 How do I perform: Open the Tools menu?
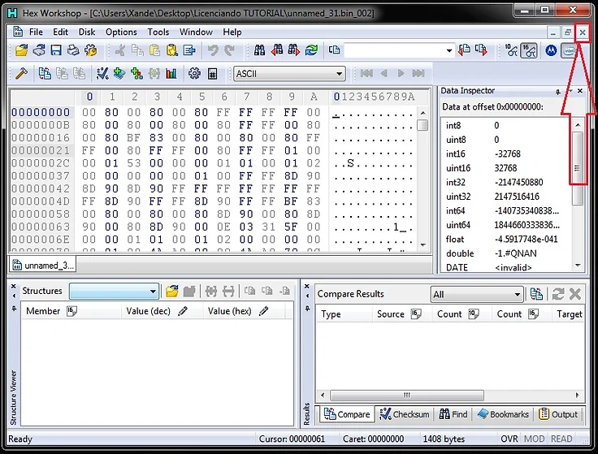[x=158, y=32]
